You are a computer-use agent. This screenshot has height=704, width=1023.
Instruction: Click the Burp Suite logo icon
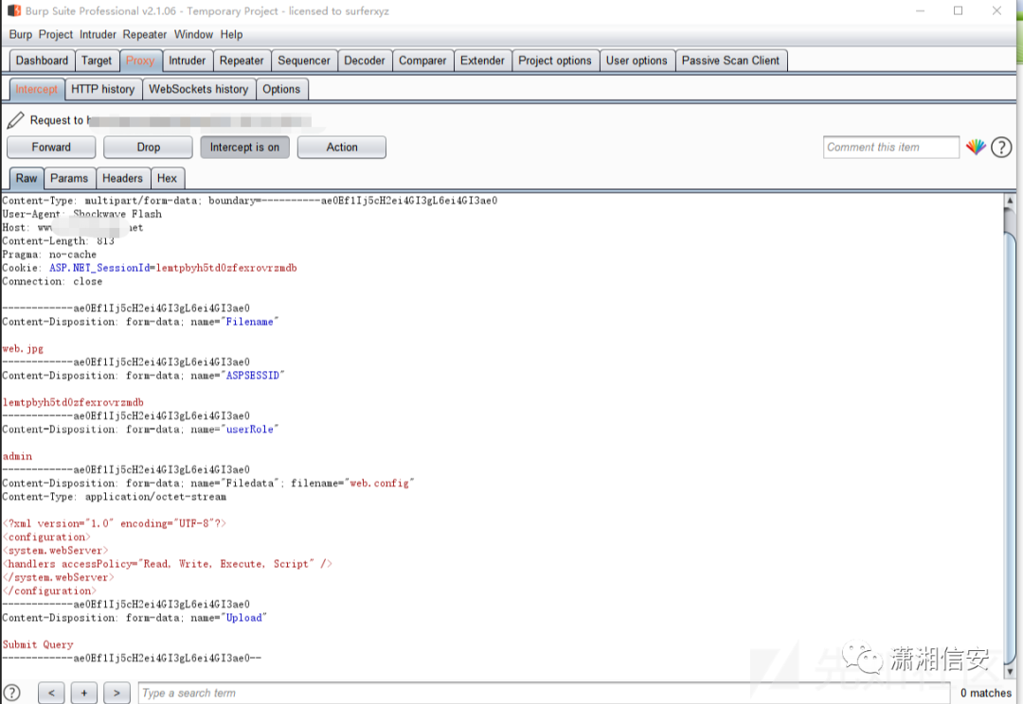tap(13, 11)
